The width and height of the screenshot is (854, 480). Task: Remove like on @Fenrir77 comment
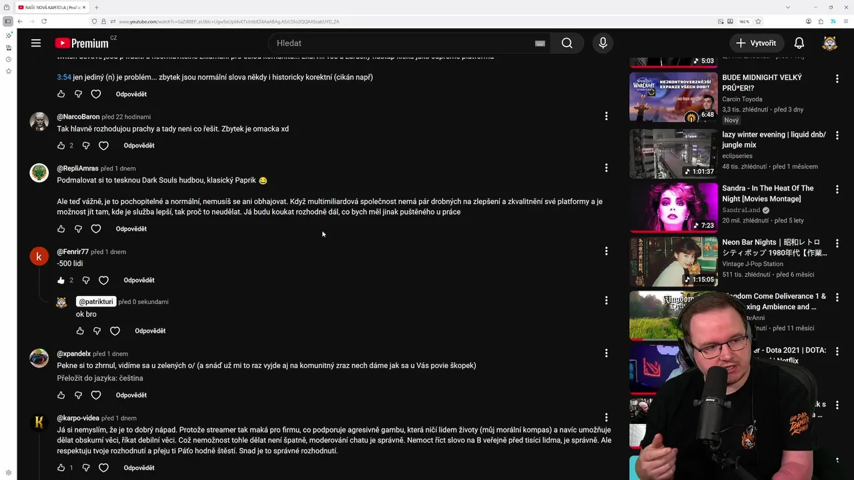pyautogui.click(x=61, y=280)
